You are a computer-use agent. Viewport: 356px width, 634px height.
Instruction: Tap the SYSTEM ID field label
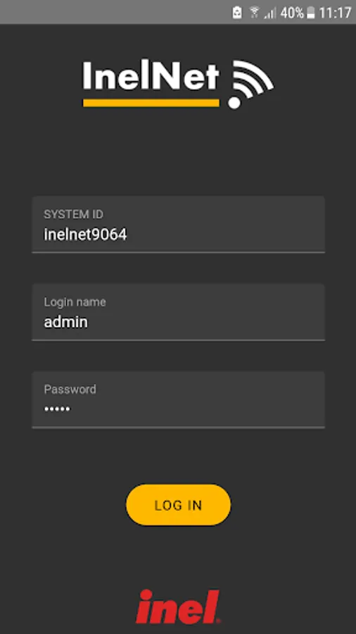73,214
